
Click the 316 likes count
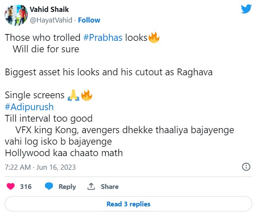(x=26, y=187)
